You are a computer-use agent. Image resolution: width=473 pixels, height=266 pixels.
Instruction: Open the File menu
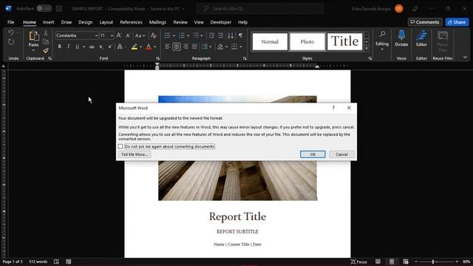click(x=11, y=22)
